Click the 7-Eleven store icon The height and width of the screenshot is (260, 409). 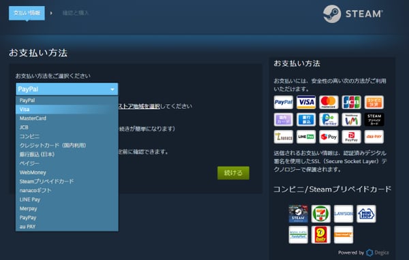click(321, 214)
